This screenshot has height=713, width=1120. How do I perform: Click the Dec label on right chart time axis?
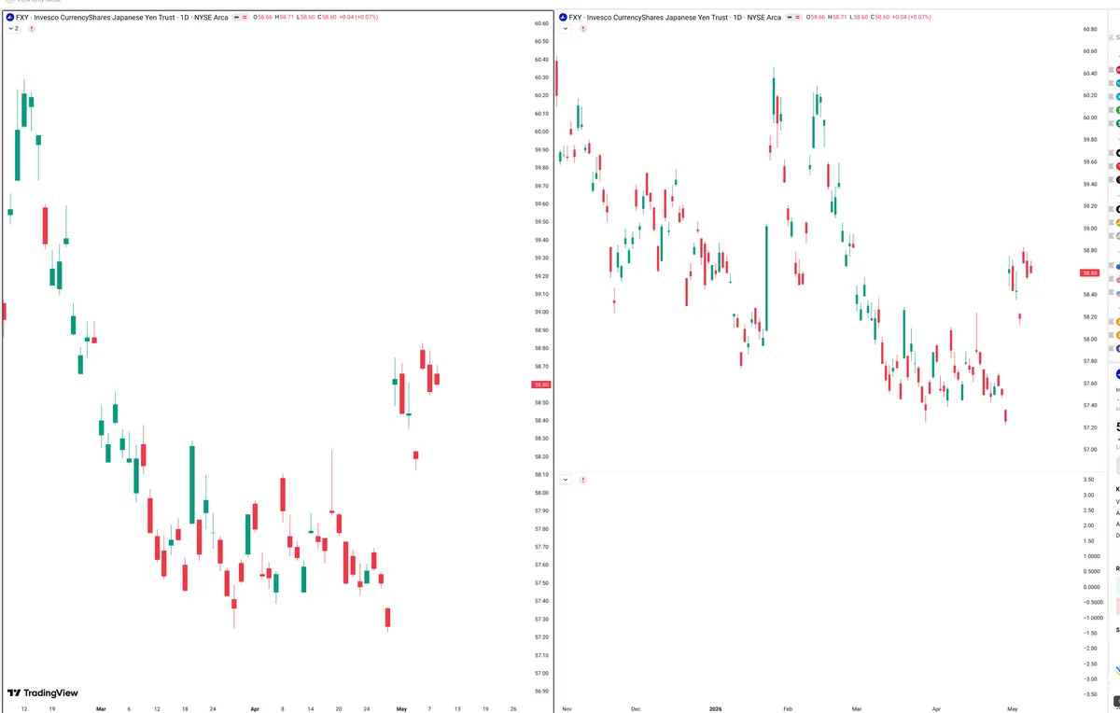tap(636, 708)
